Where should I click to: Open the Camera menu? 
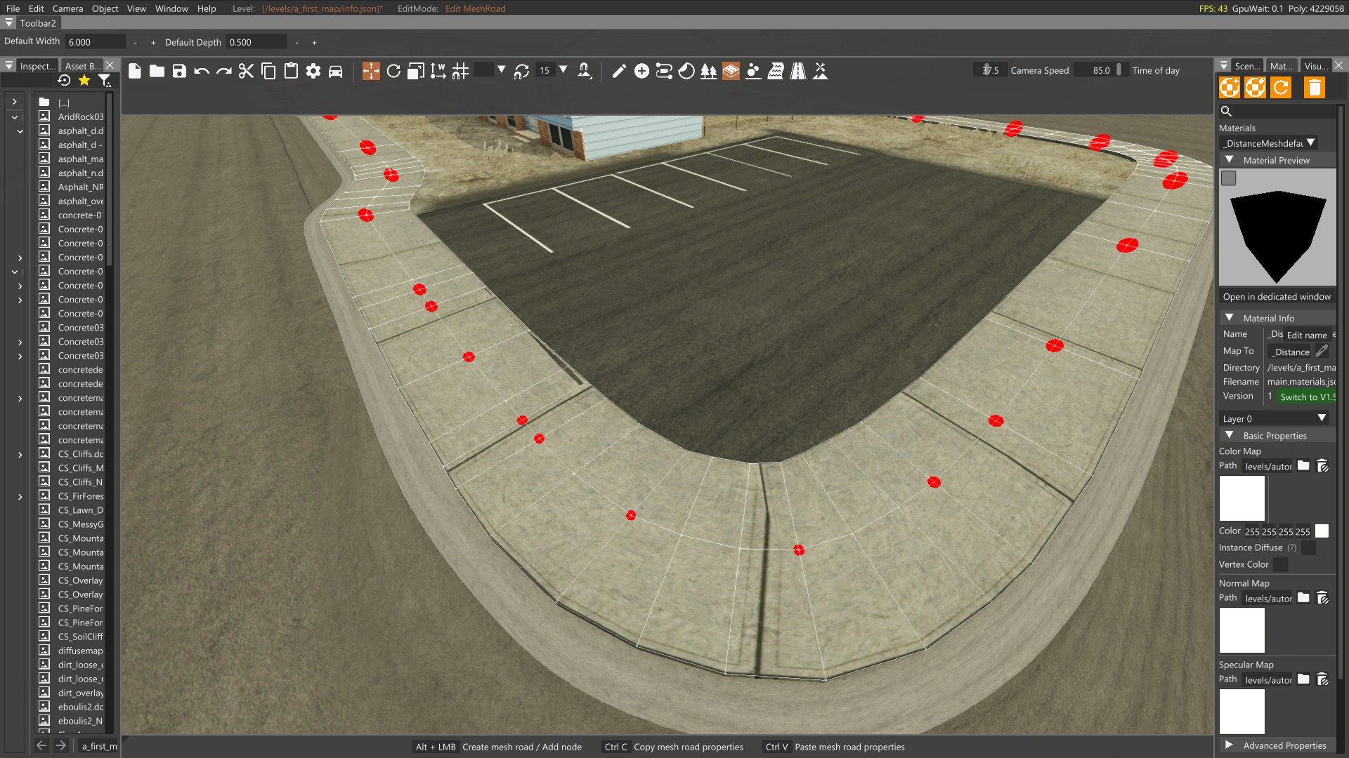point(67,8)
